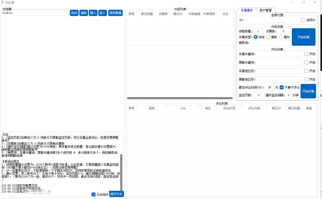Click the 地区 column header
322x199 pixels.
pyautogui.click(x=208, y=108)
